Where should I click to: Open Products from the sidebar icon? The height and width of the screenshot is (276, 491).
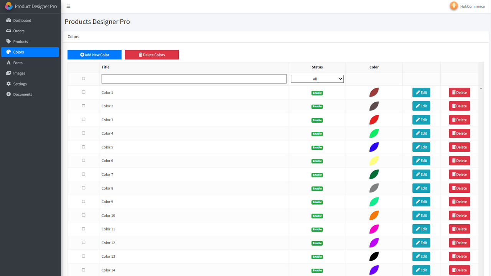8,41
